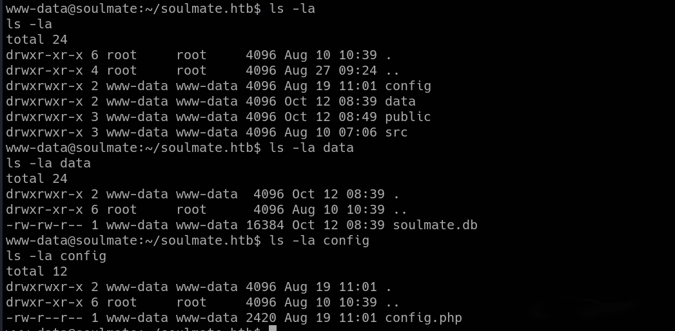Viewport: 675px width, 331px height.
Task: Click the -rw-r--r-- permissions string
Action: (x=44, y=318)
